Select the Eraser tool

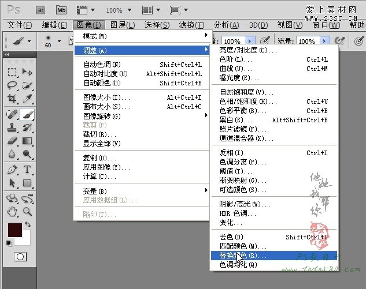pyautogui.click(x=12, y=141)
